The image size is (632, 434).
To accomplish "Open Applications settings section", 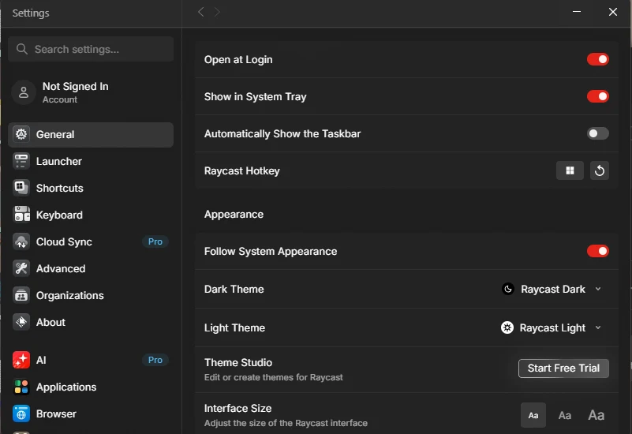I will coord(91,387).
